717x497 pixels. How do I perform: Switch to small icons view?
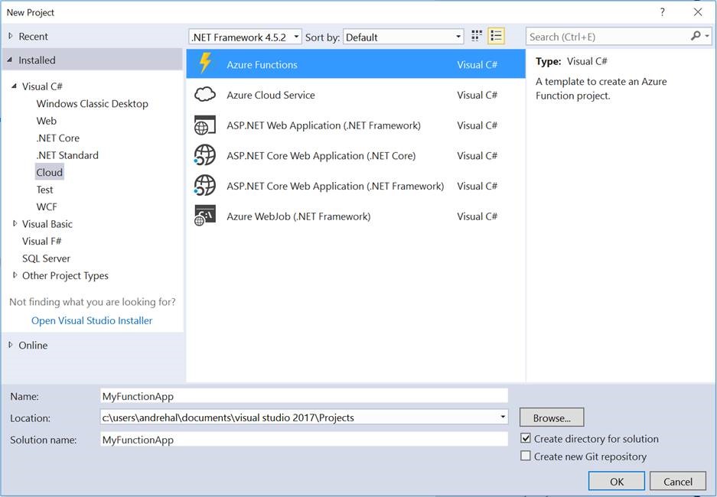click(477, 36)
